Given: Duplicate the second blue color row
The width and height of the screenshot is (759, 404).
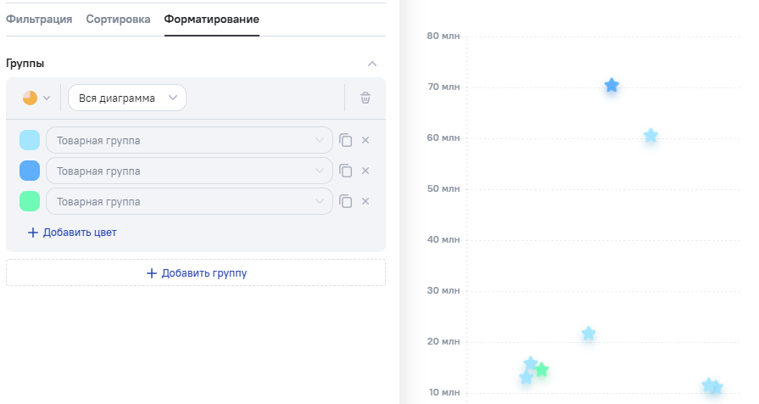Looking at the screenshot, I should click(346, 171).
